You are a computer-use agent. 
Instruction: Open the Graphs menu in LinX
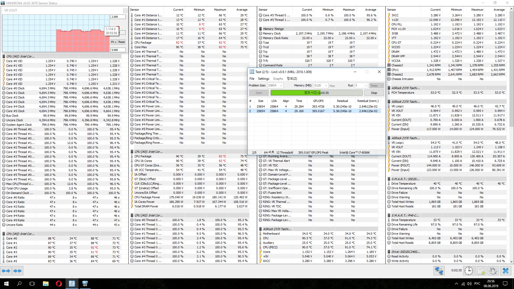tap(278, 79)
